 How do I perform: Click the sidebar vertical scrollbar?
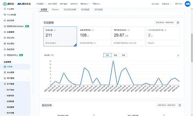[33, 53]
